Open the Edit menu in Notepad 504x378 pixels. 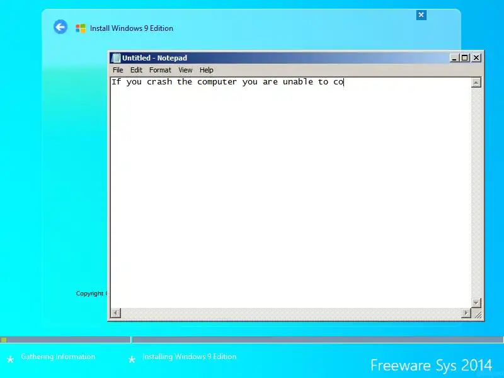pyautogui.click(x=136, y=70)
